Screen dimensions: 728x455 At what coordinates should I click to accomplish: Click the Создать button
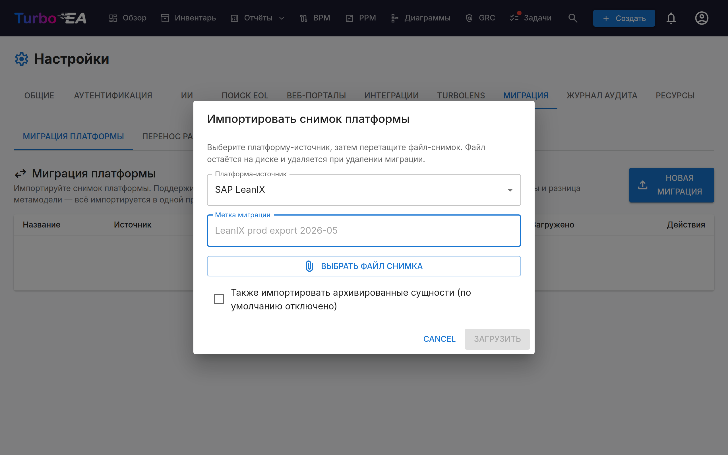624,18
